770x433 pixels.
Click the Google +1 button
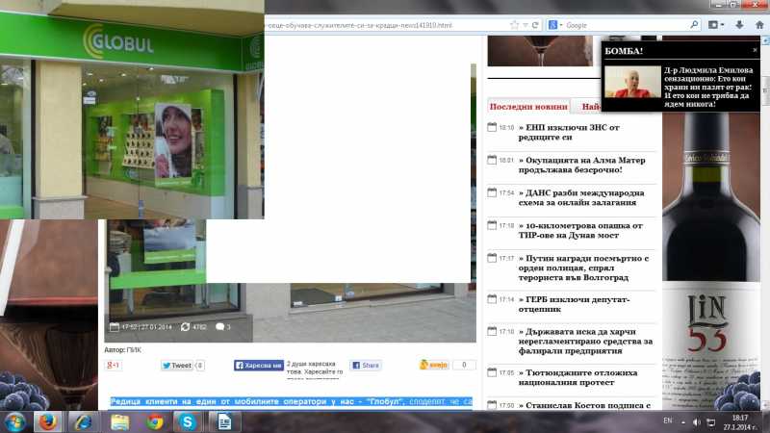coord(114,365)
